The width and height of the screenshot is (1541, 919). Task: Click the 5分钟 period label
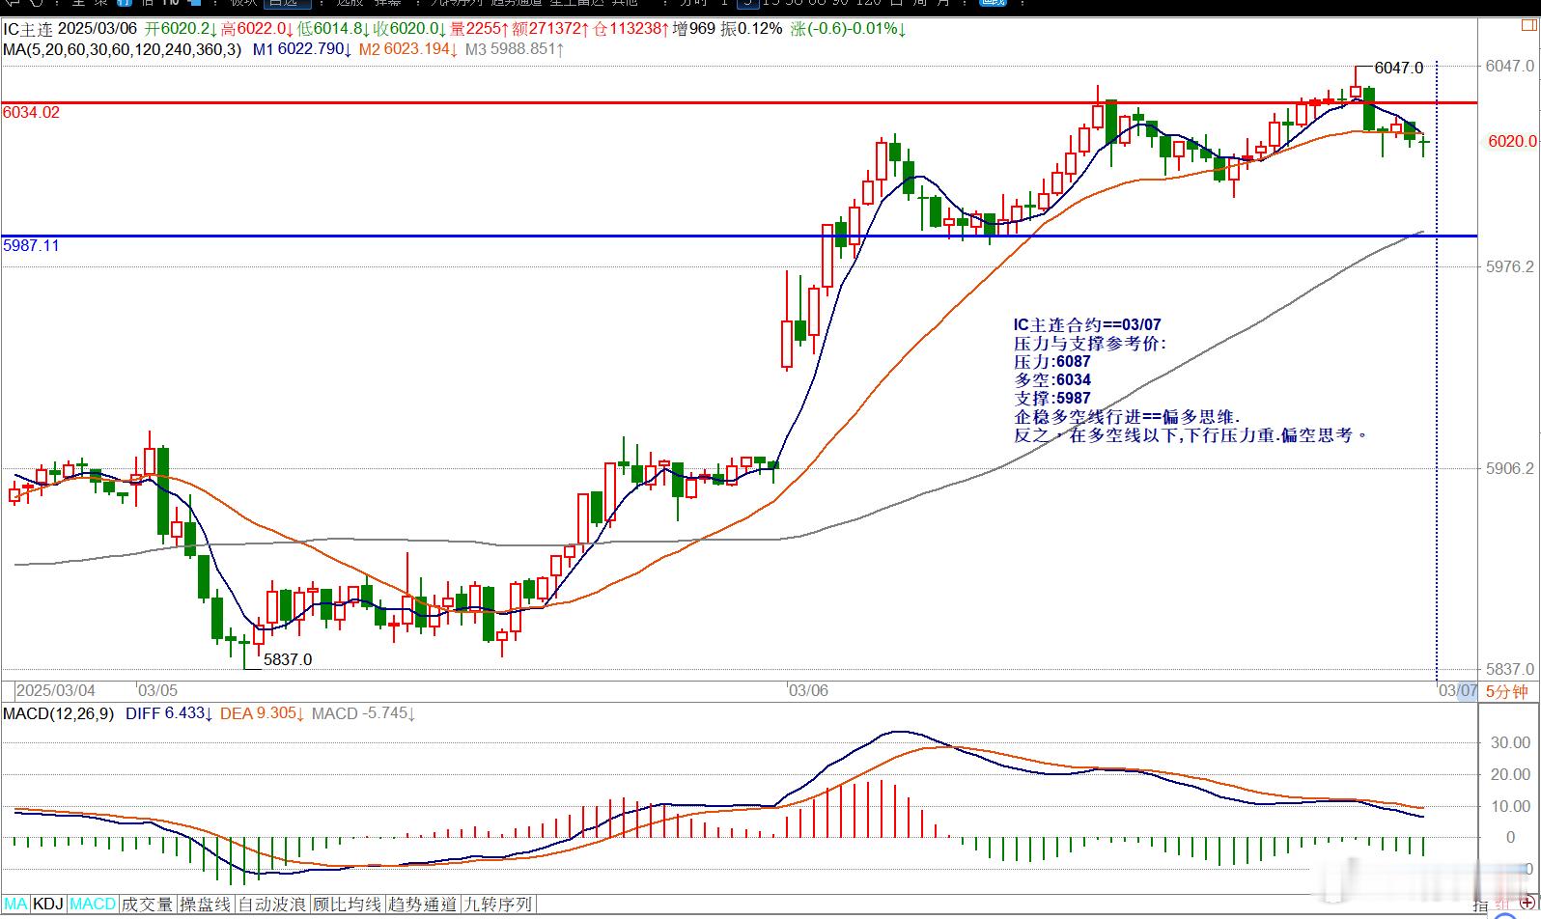(x=1507, y=691)
